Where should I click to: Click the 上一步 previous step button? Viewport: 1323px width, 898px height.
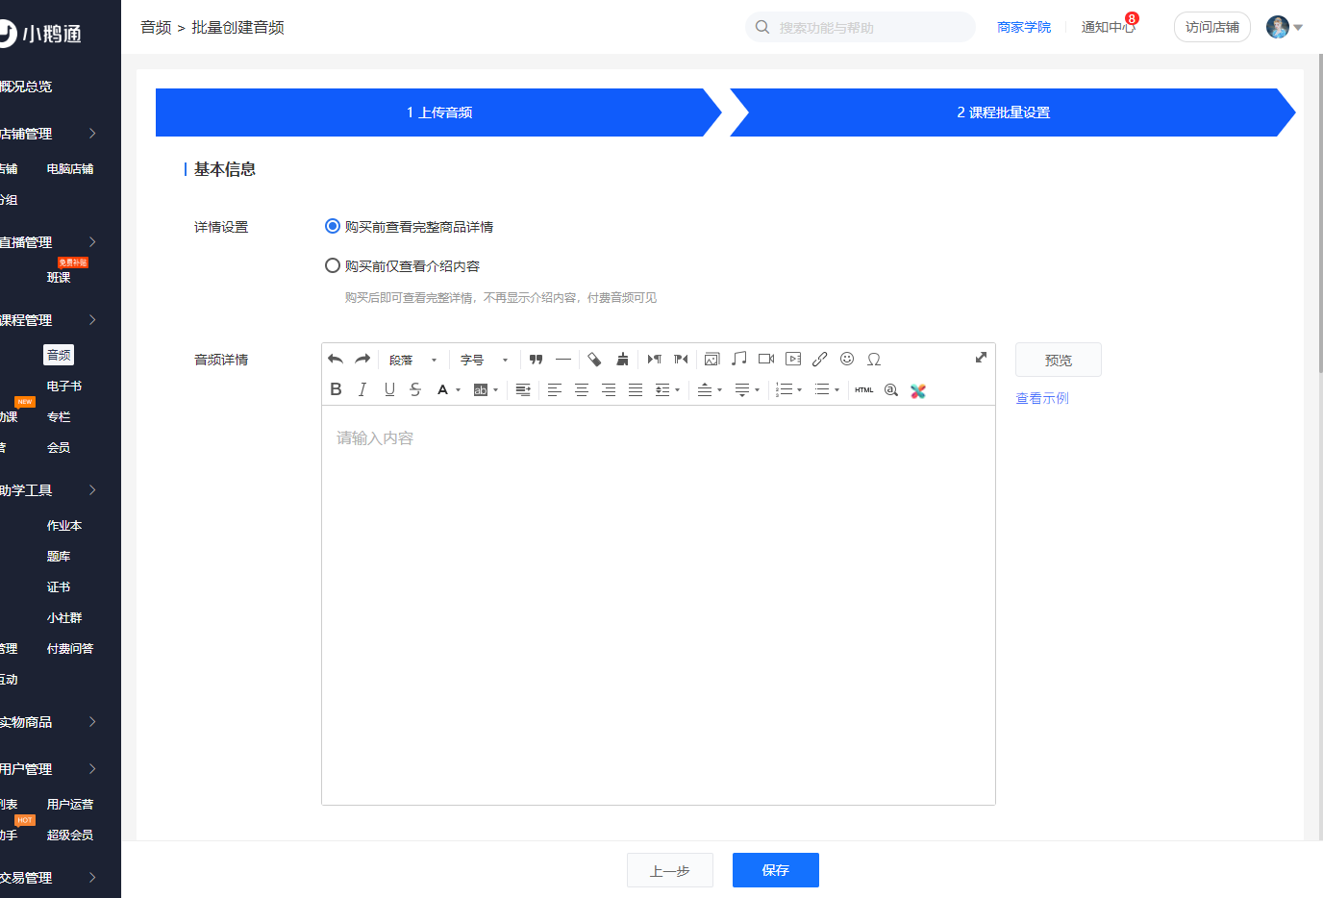pyautogui.click(x=670, y=870)
